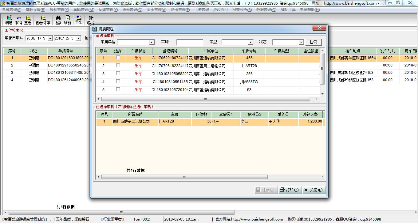Click the 登记编号 column header
The height and width of the screenshot is (223, 418).
pos(170,51)
